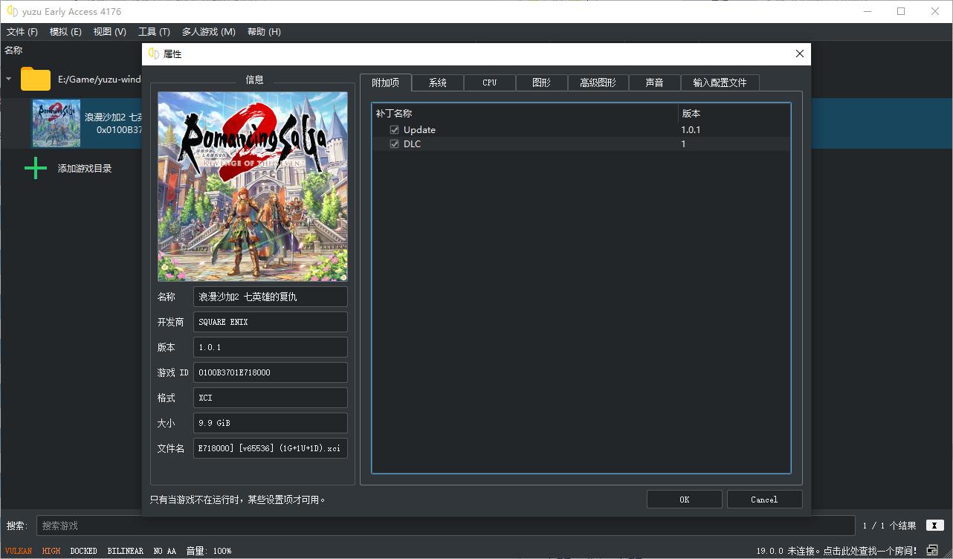Open the 多人游戏 (M) menu
Image resolution: width=953 pixels, height=559 pixels.
pos(209,32)
